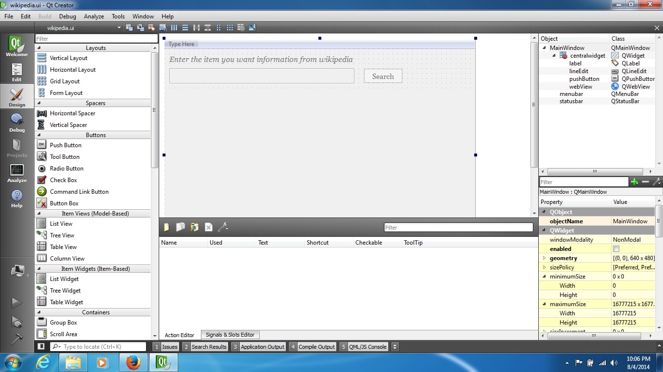This screenshot has width=663, height=372.
Task: Select the Design mode icon
Action: [17, 97]
